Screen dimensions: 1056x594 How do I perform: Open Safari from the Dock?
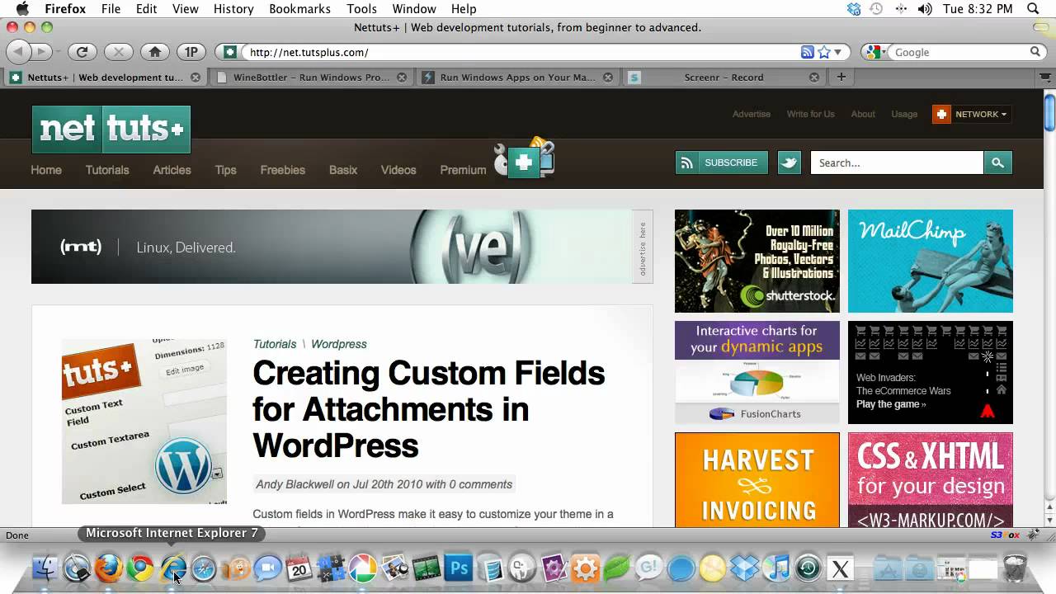(x=204, y=568)
